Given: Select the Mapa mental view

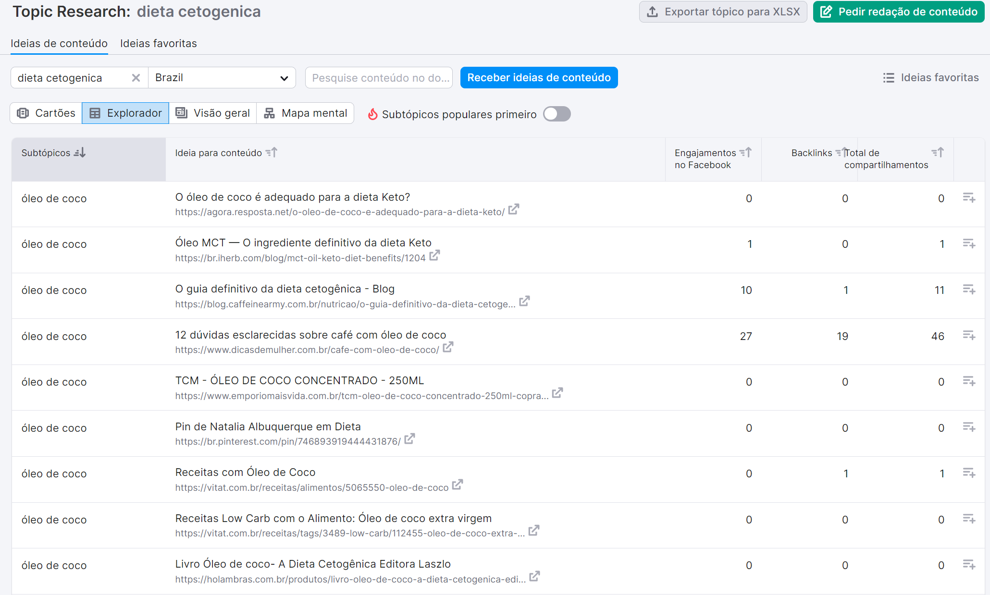Looking at the screenshot, I should point(306,113).
